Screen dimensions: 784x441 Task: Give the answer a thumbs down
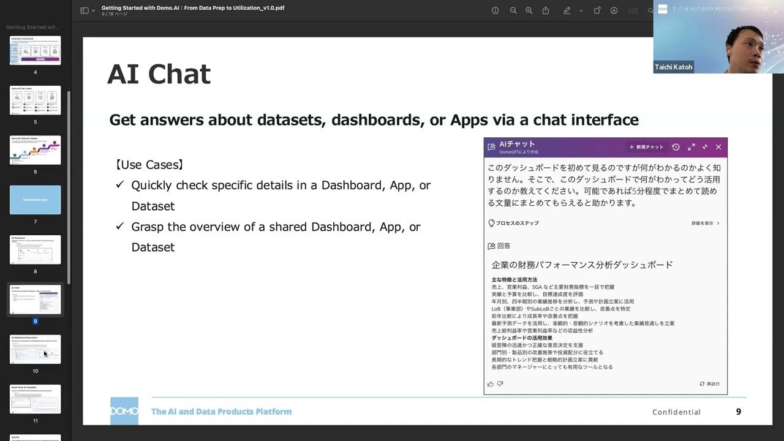click(x=500, y=384)
